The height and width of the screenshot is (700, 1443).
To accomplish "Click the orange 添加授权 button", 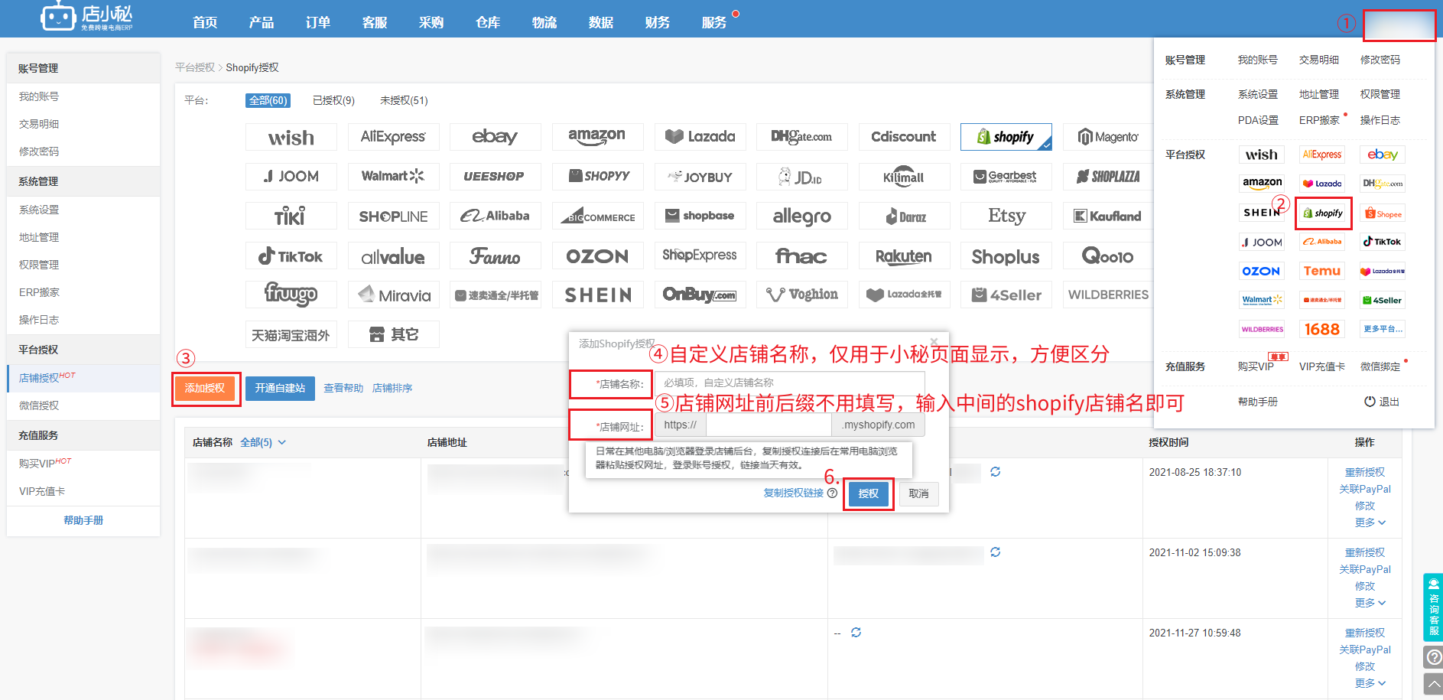I will (205, 388).
